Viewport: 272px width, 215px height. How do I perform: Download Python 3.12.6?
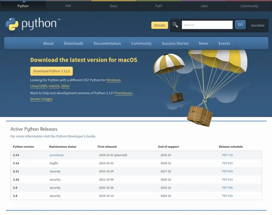tap(51, 71)
